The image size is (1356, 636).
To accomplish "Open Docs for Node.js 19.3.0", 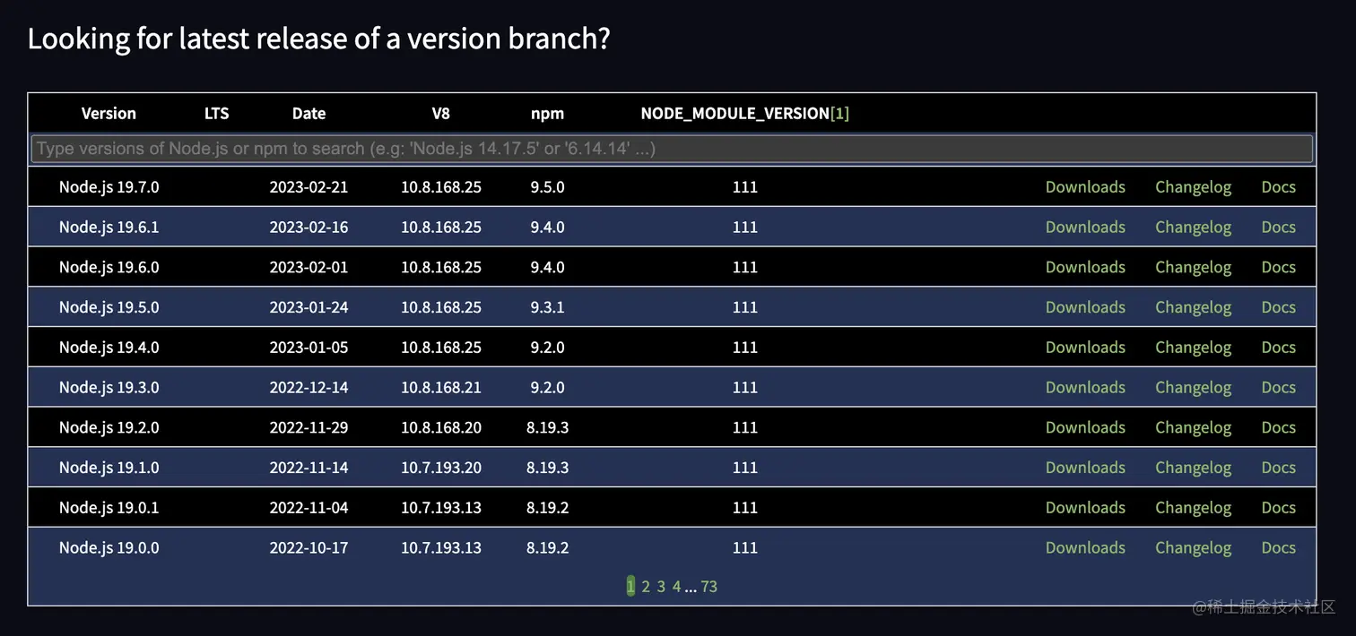I will pyautogui.click(x=1278, y=387).
